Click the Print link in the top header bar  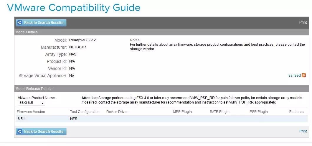(303, 22)
